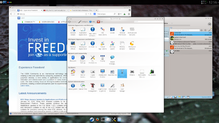Click the playlist search filter field
The height and width of the screenshot is (123, 219).
coord(185,30)
